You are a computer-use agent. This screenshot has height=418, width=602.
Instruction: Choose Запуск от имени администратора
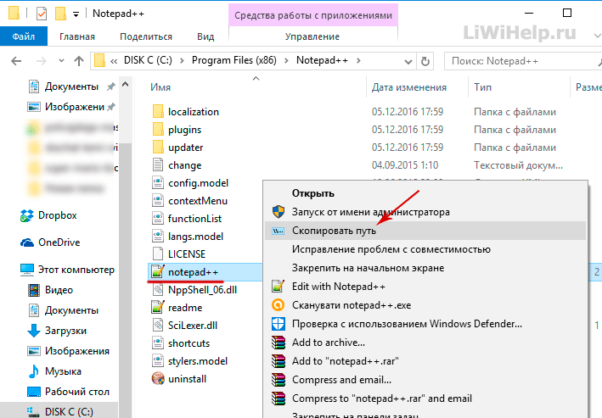click(425, 212)
